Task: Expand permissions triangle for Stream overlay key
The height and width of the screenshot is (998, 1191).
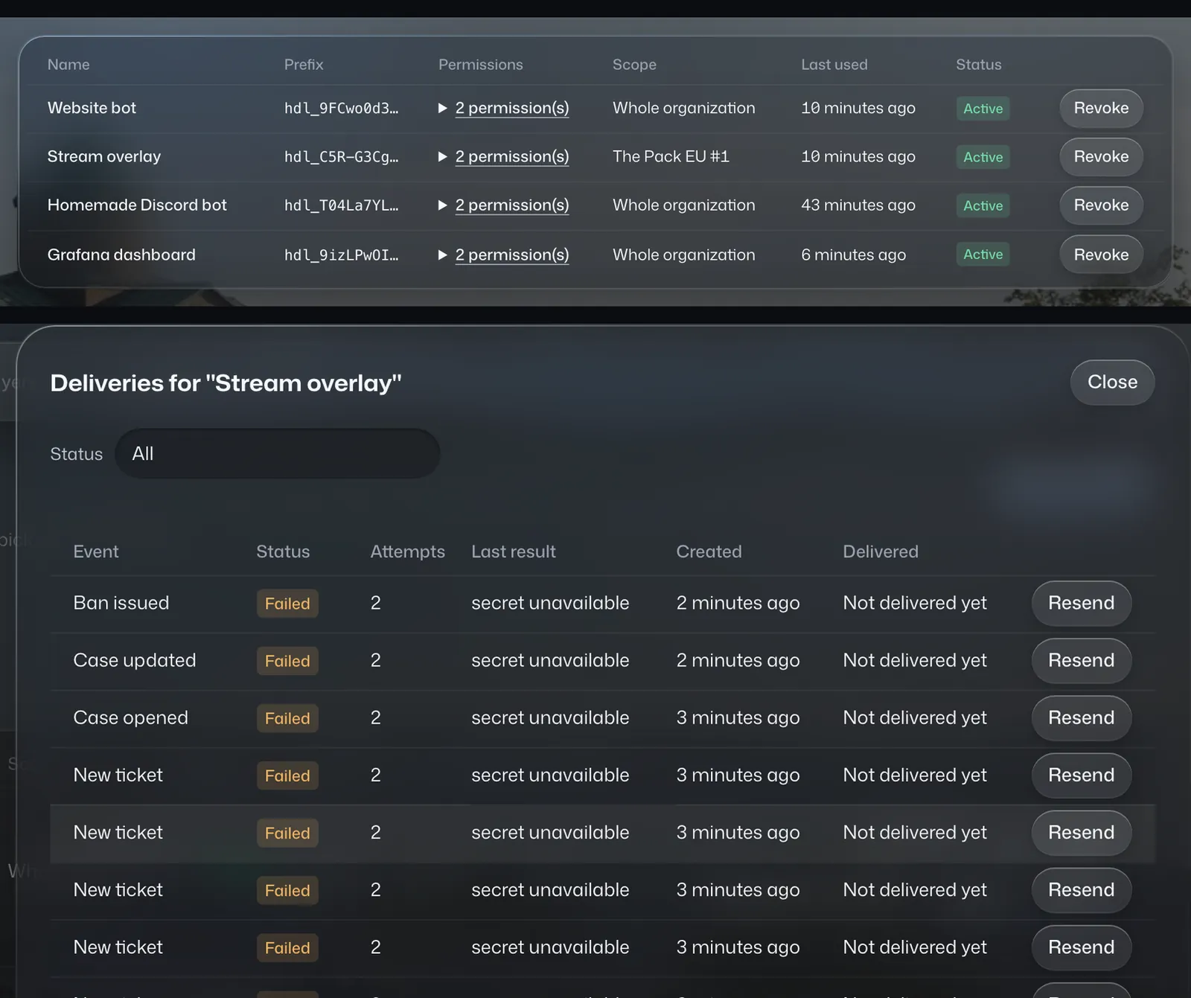Action: pyautogui.click(x=443, y=156)
